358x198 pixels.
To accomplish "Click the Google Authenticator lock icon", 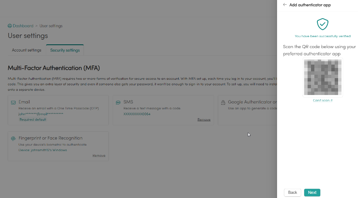I will pyautogui.click(x=223, y=103).
